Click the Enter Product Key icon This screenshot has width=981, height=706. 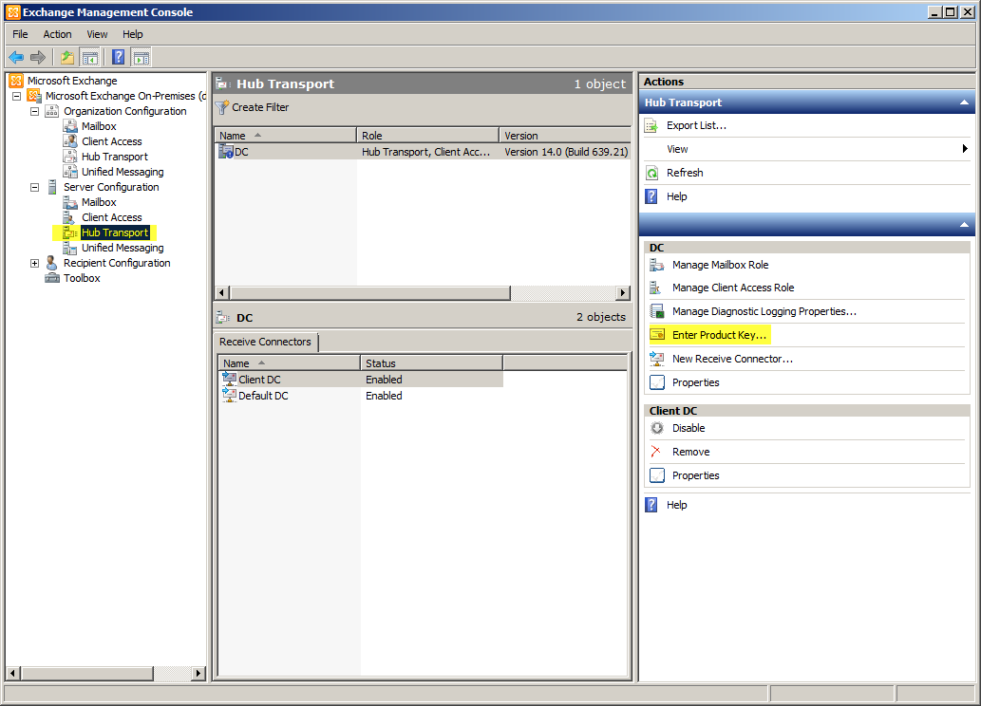657,335
